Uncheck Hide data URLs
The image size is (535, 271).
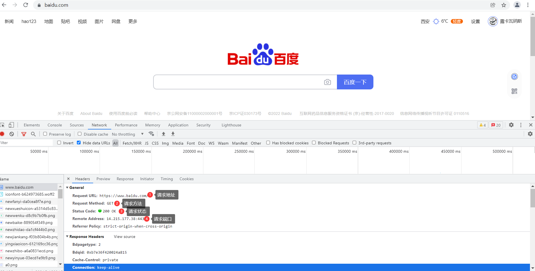pyautogui.click(x=79, y=143)
